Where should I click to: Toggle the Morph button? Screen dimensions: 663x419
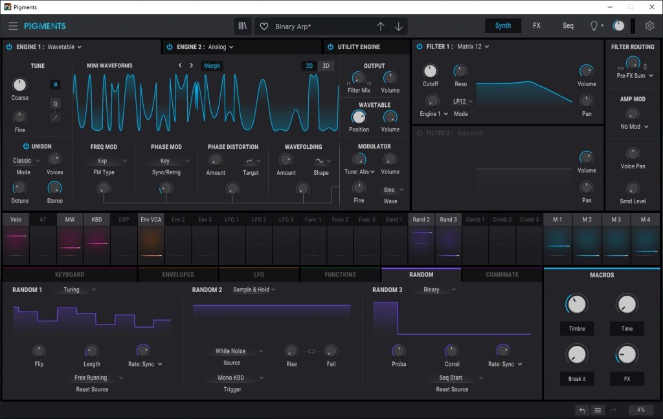pyautogui.click(x=212, y=66)
